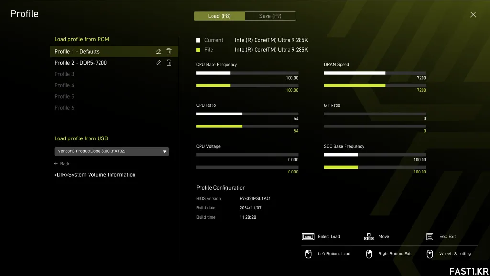The image size is (490, 276).
Task: Click the Right Button: Exit hint text
Action: (x=395, y=254)
